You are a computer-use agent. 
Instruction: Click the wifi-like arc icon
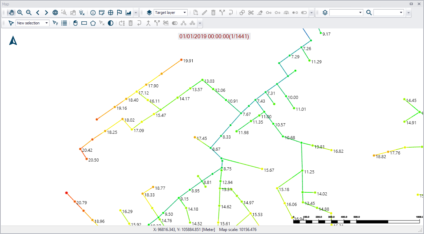point(286,13)
